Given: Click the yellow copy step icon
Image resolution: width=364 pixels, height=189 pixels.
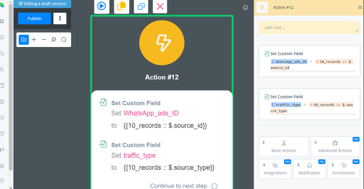Looking at the screenshot, I should 121,6.
